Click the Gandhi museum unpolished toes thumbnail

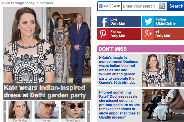click(163, 105)
